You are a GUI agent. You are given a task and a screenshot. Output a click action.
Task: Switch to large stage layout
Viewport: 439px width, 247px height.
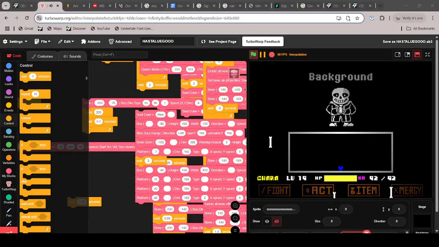(x=407, y=55)
